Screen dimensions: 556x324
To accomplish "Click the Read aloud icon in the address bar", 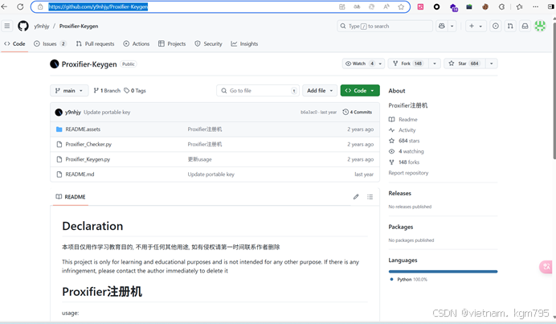I will 386,6.
